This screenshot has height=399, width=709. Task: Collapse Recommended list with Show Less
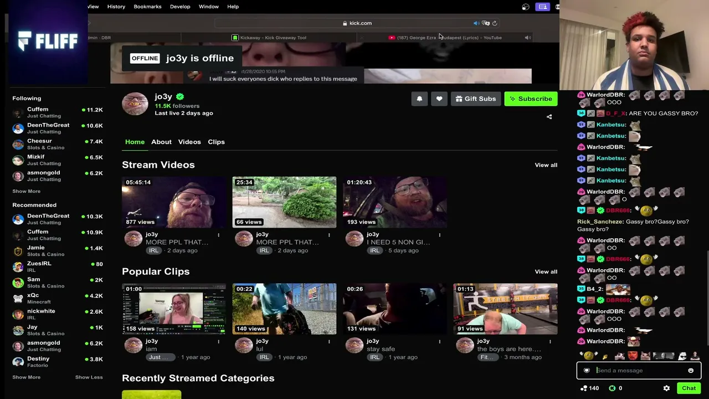tap(89, 377)
